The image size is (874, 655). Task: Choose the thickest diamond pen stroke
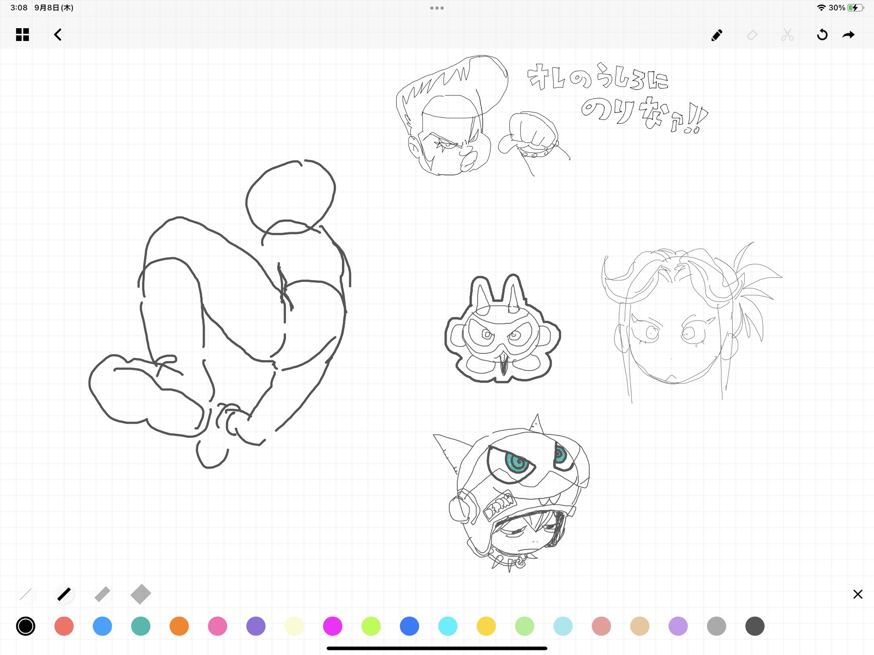141,594
